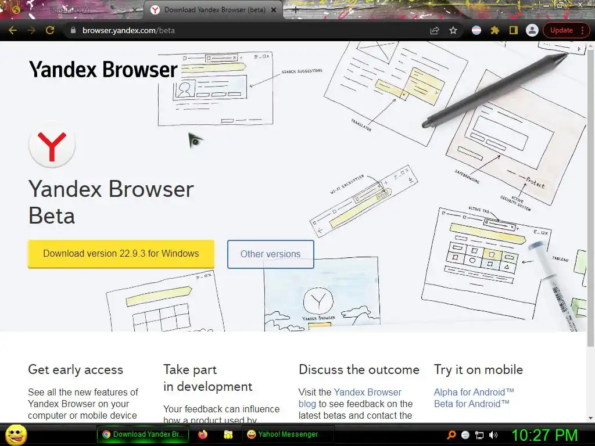
Task: Click the 10:27 PM clock
Action: (545, 435)
